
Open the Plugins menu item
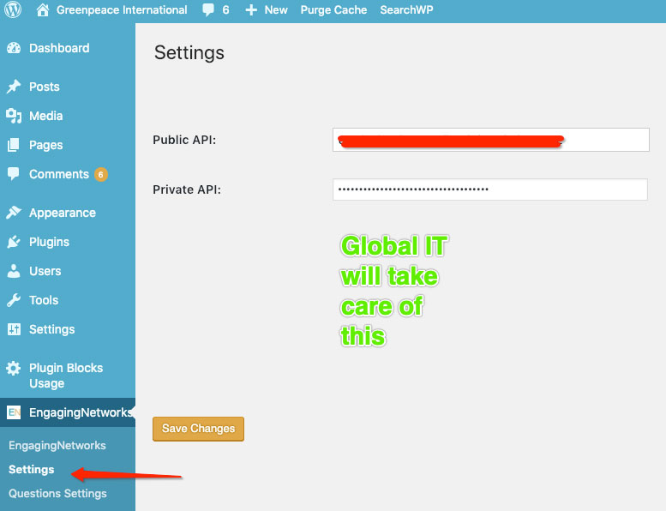(x=49, y=242)
